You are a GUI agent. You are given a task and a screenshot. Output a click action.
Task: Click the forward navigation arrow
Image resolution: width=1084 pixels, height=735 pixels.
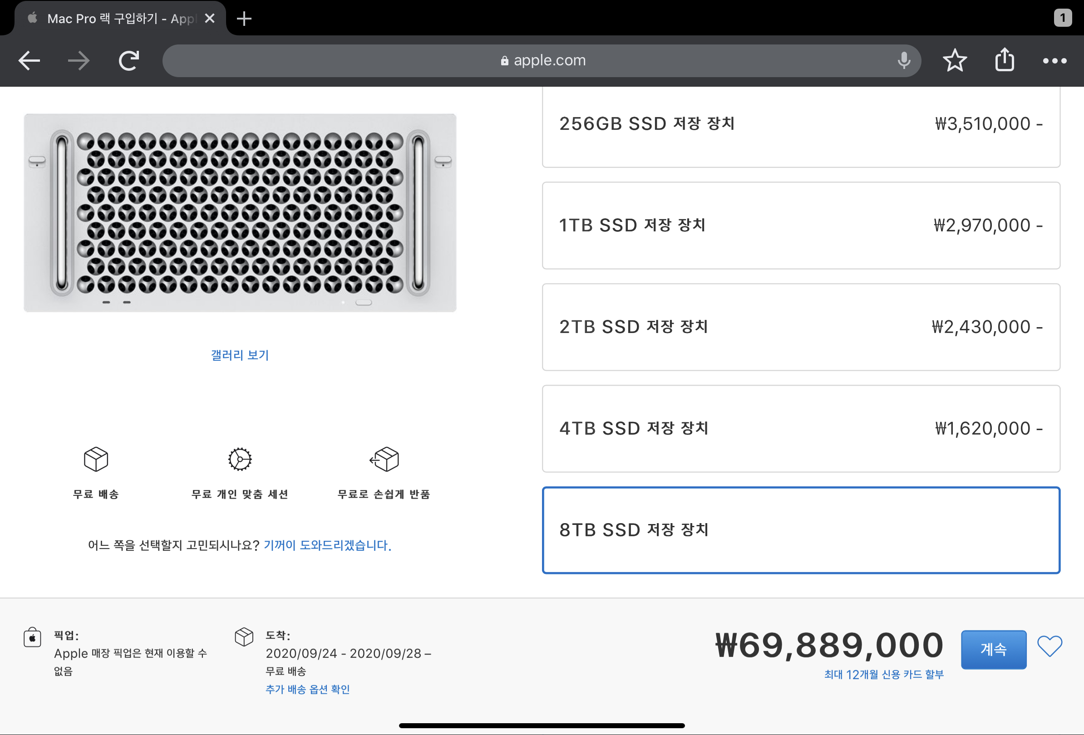[x=79, y=61]
